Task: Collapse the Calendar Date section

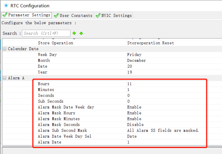Action: point(5,49)
